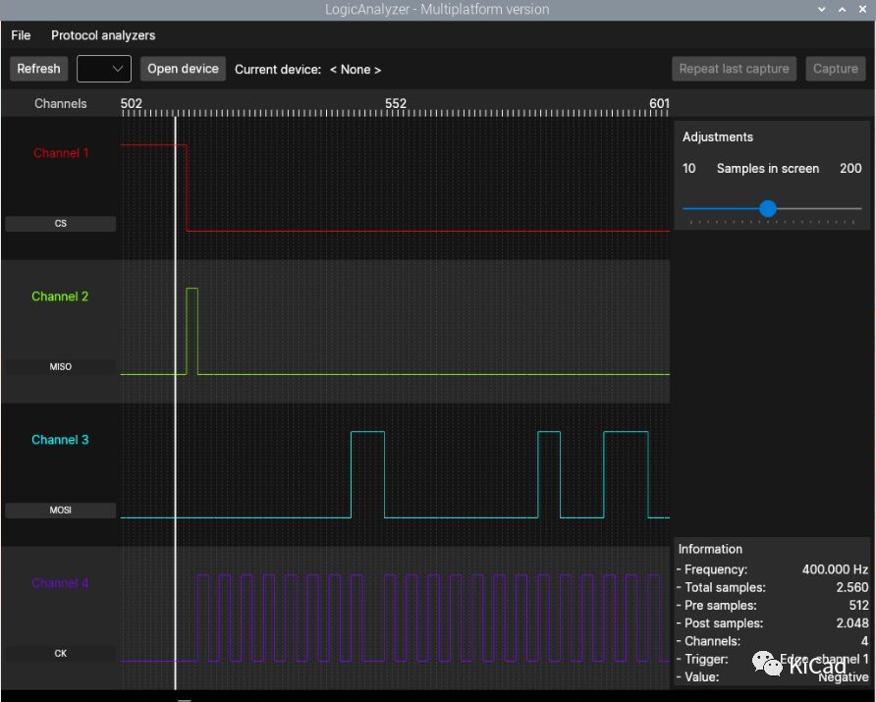This screenshot has width=876, height=702.
Task: Click sample marker 552 on the ruler
Action: [395, 104]
